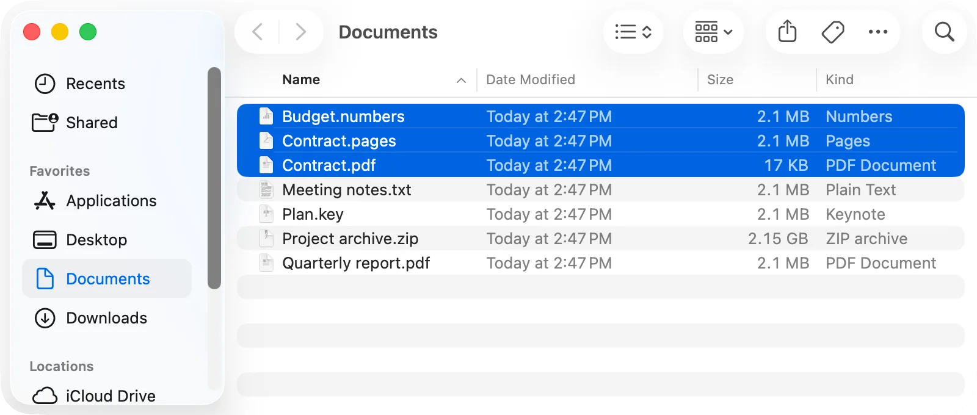This screenshot has width=977, height=415.
Task: Open the group-by grid dropdown
Action: tap(713, 32)
